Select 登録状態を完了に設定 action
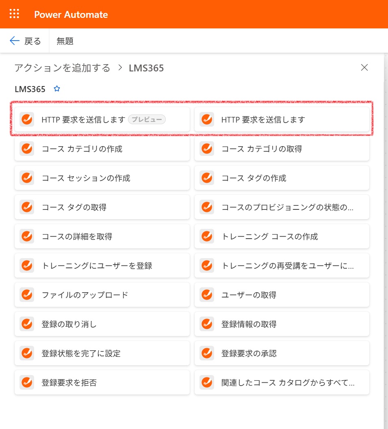The height and width of the screenshot is (429, 388). point(81,354)
